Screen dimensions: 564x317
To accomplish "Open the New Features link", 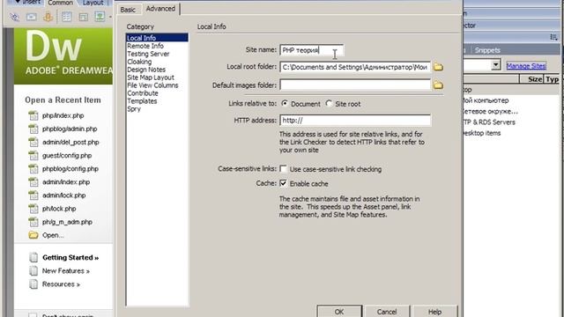I will pyautogui.click(x=66, y=270).
